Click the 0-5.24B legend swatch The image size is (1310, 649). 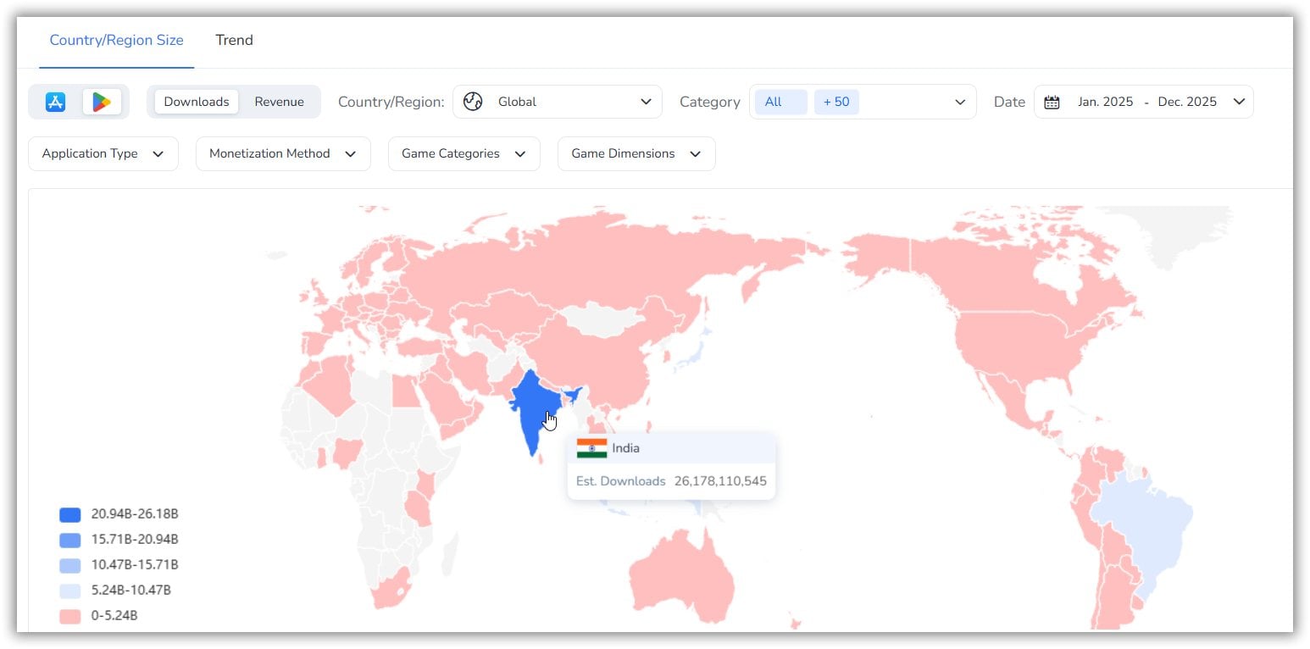pyautogui.click(x=70, y=616)
